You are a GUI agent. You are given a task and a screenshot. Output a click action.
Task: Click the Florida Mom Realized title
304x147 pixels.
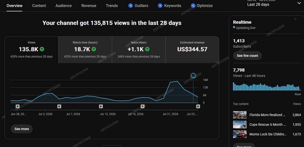267,115
